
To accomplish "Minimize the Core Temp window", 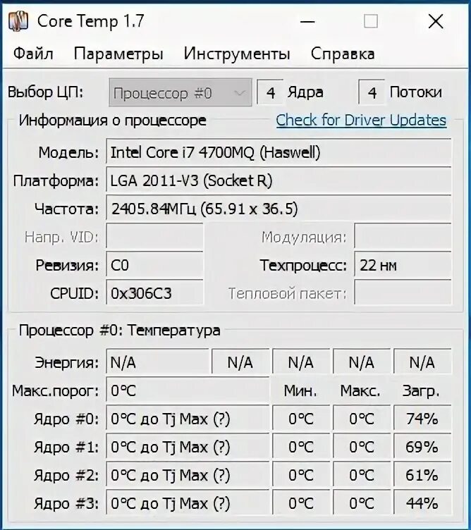I will (x=307, y=22).
